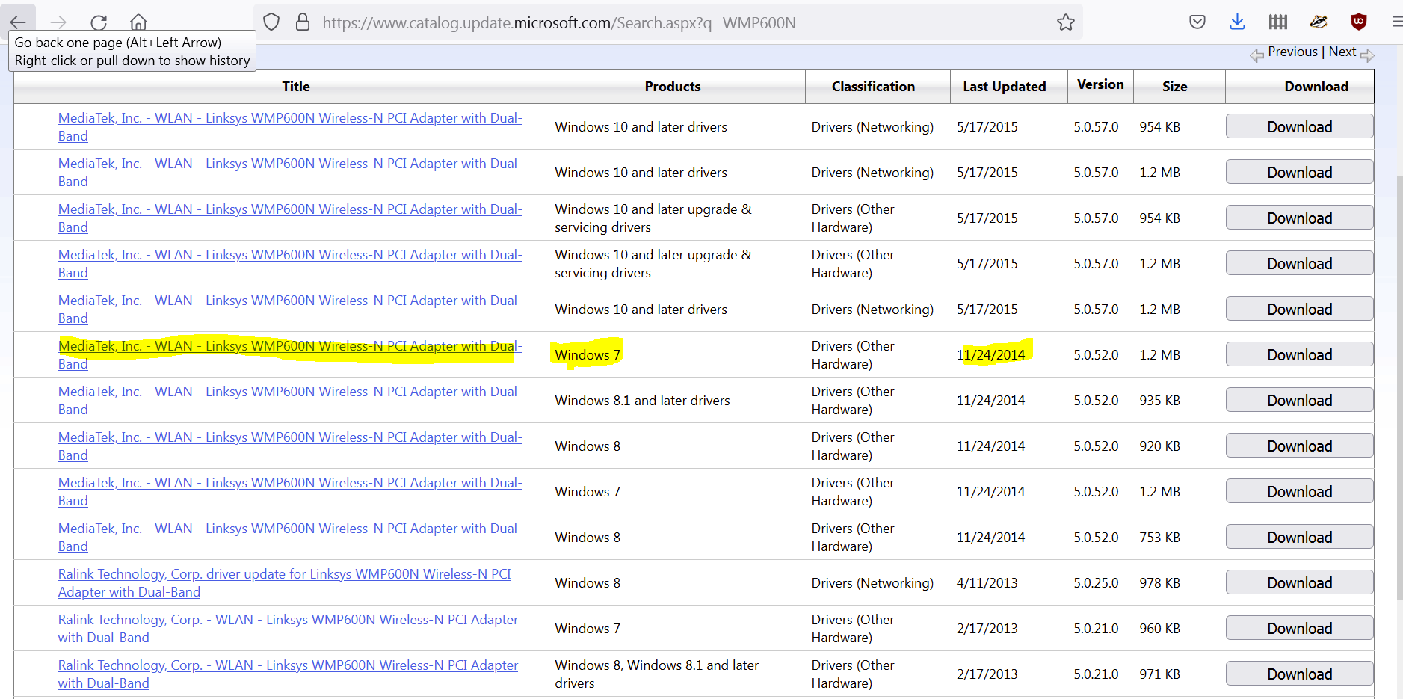
Task: Open the browser home page
Action: [139, 22]
